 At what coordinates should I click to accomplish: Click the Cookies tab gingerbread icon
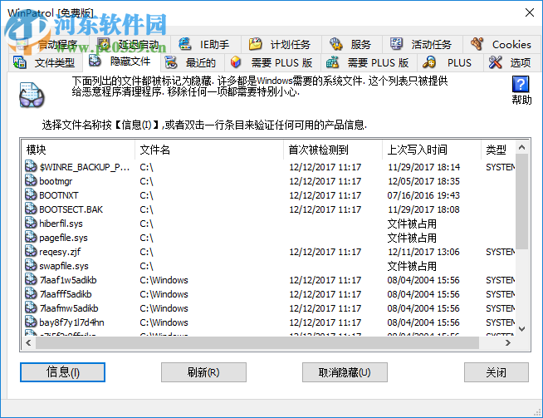(477, 44)
